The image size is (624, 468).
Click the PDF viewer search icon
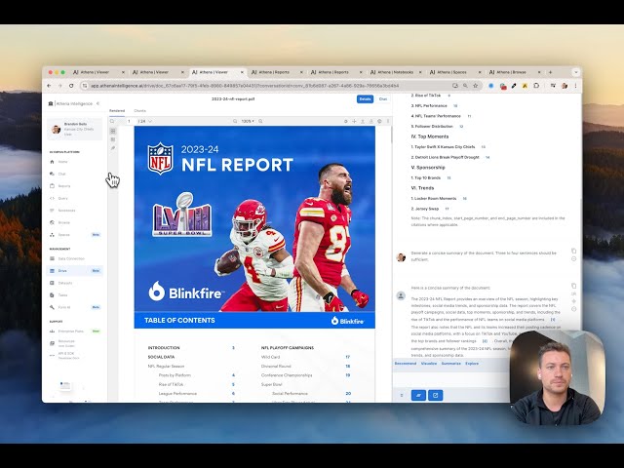coord(112,121)
